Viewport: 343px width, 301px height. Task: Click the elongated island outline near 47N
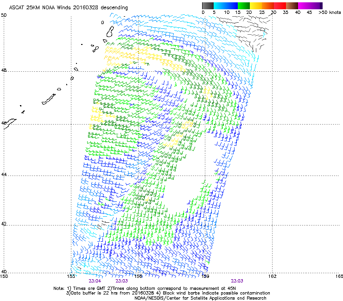49,100
